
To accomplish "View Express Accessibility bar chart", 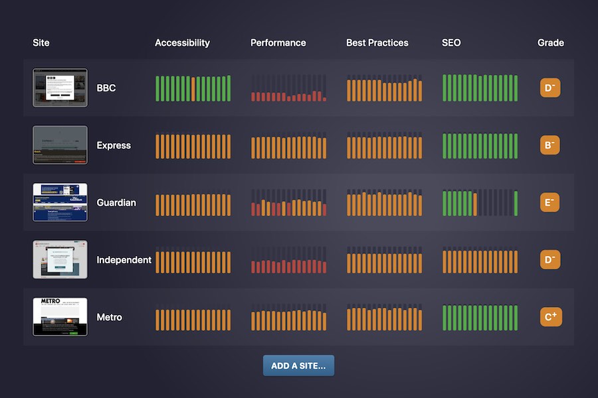I will coord(193,145).
